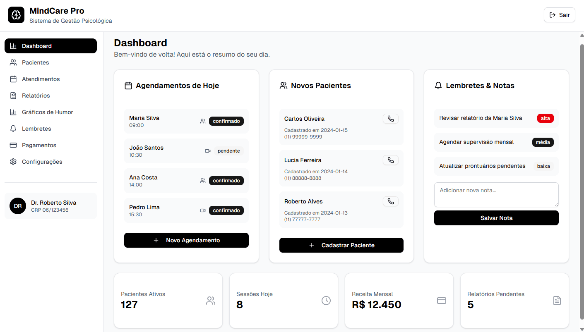The width and height of the screenshot is (584, 332).
Task: Click the phone icon beside Lucia Ferreira
Action: coord(390,160)
